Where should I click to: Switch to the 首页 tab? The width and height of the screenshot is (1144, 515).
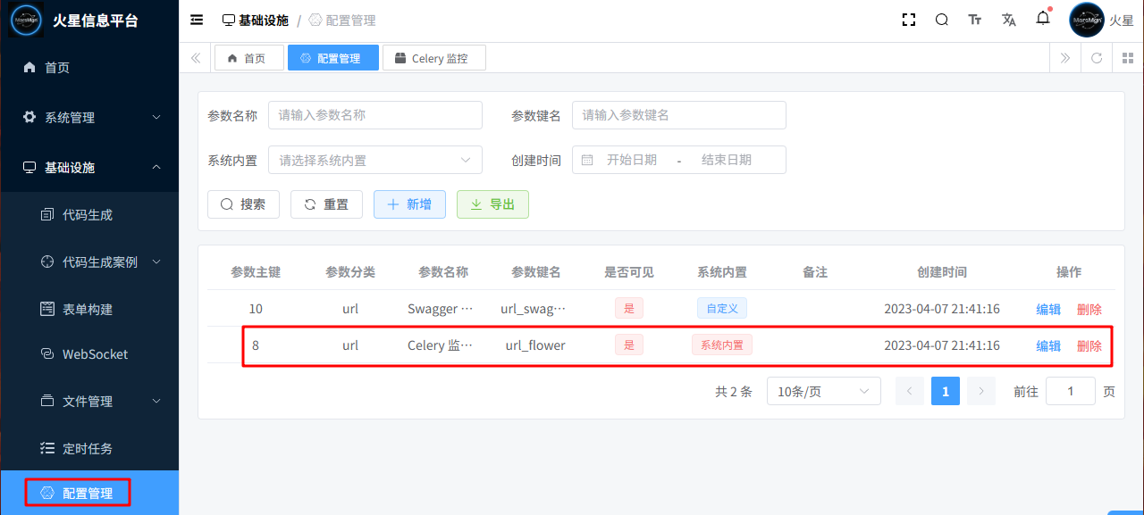click(x=248, y=58)
